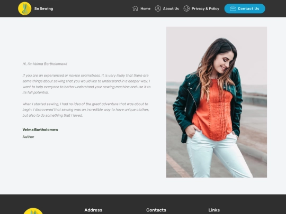Click the Author label under the name
286x214 pixels.
pos(28,137)
